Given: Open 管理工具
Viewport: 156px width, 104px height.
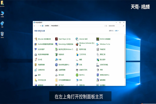Looking at the screenshot, I should pos(101,54).
